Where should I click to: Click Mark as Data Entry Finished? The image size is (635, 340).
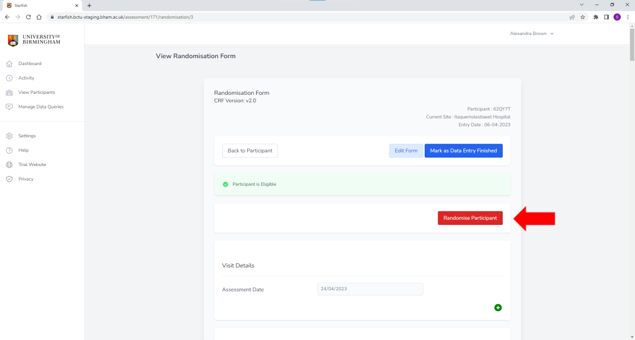463,151
